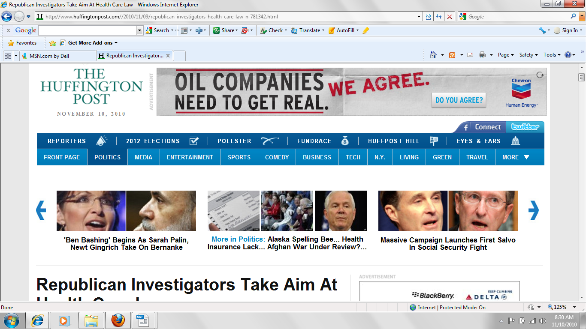Open the Safety dropdown menu
Image resolution: width=586 pixels, height=329 pixels.
click(527, 55)
